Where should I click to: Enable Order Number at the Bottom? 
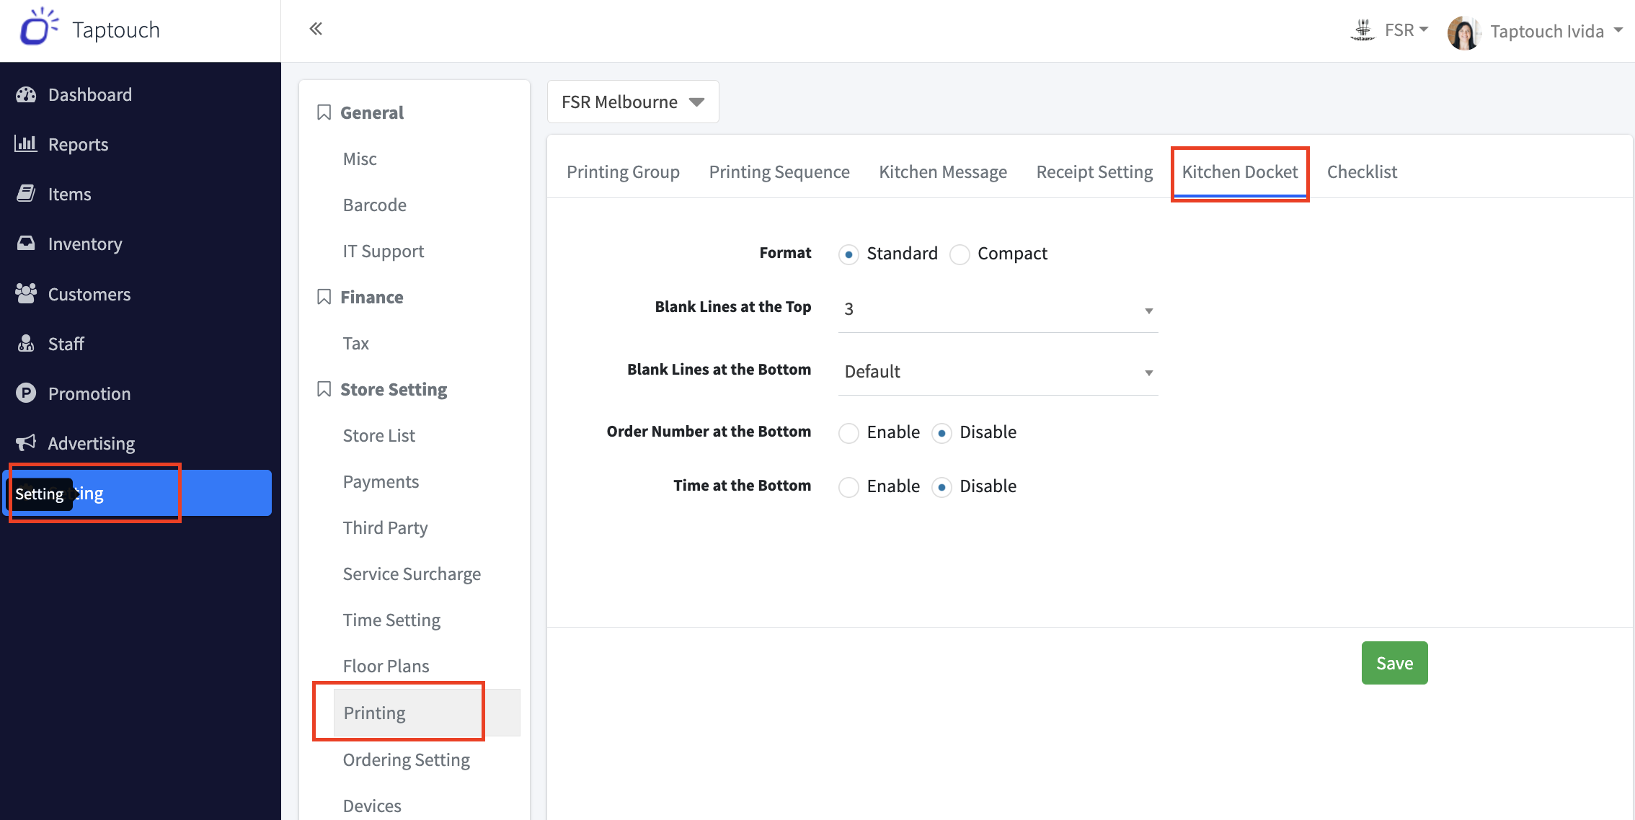[x=848, y=433]
